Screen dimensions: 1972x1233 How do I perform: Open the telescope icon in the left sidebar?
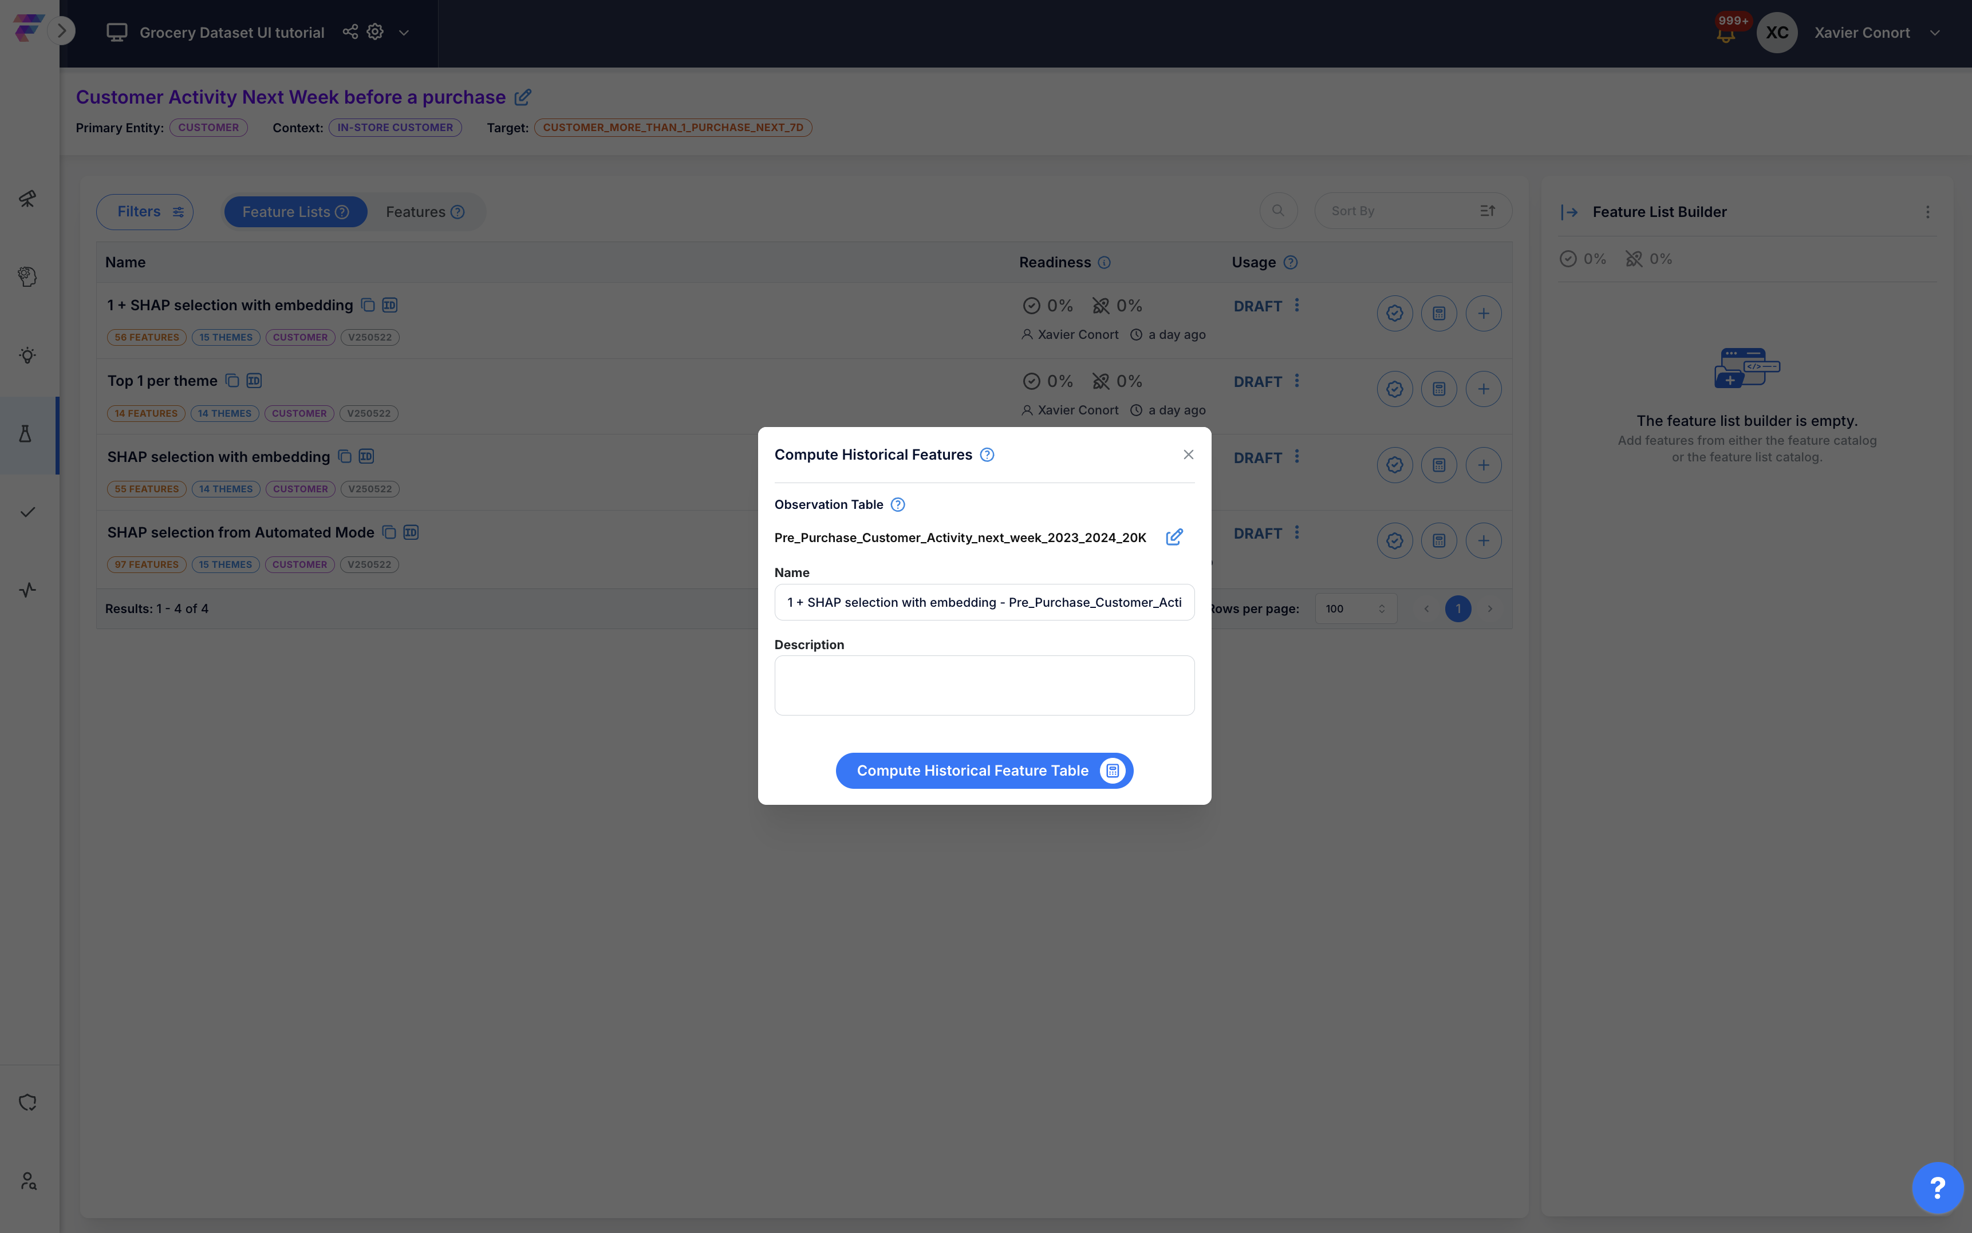click(27, 199)
